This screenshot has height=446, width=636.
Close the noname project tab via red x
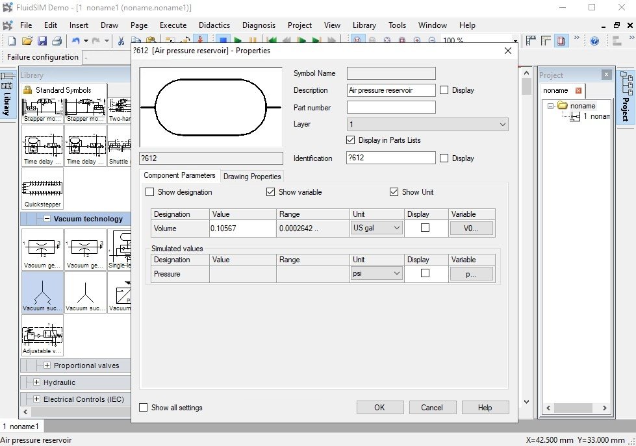coord(578,90)
